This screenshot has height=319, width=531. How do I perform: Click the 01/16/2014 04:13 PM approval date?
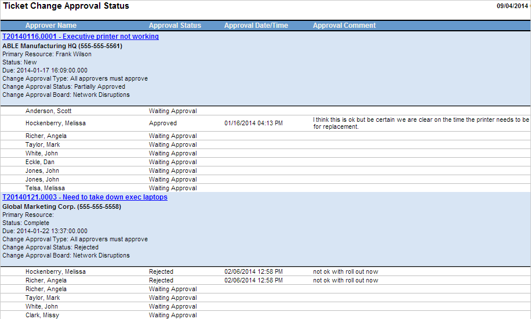tap(253, 123)
